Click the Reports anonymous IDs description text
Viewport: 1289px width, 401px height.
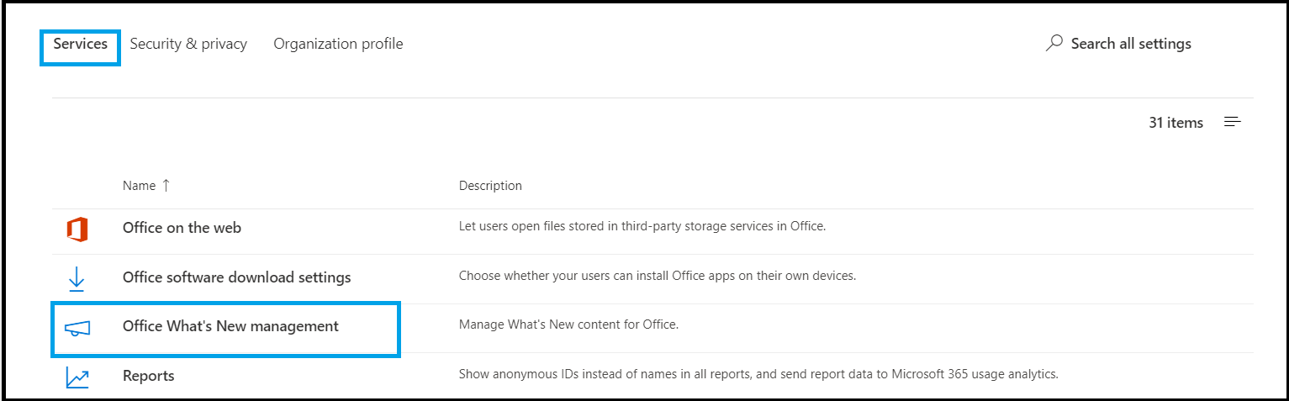pyautogui.click(x=758, y=374)
